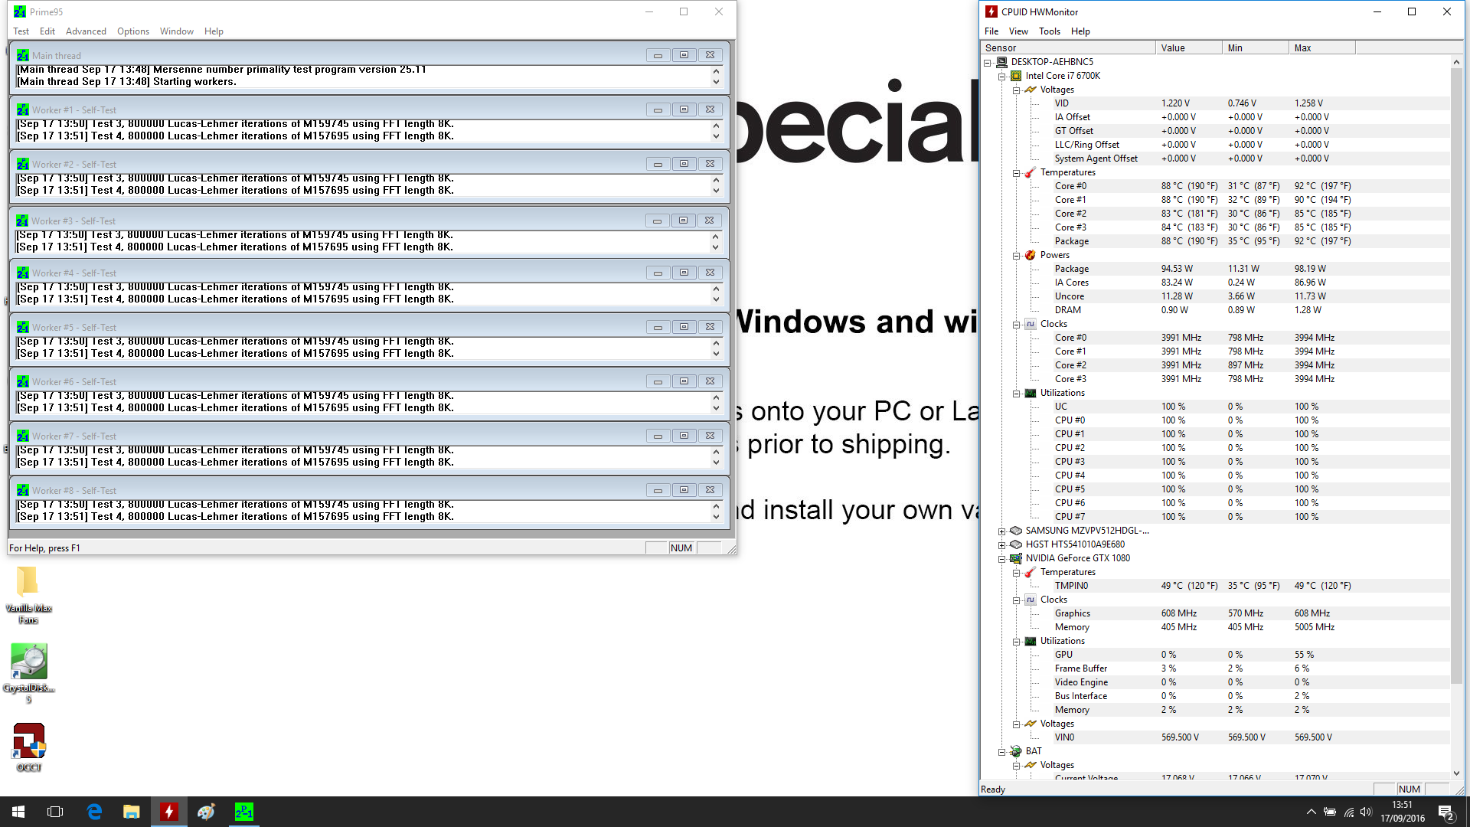1470x827 pixels.
Task: Open the Advanced menu in Prime95
Action: click(x=86, y=31)
